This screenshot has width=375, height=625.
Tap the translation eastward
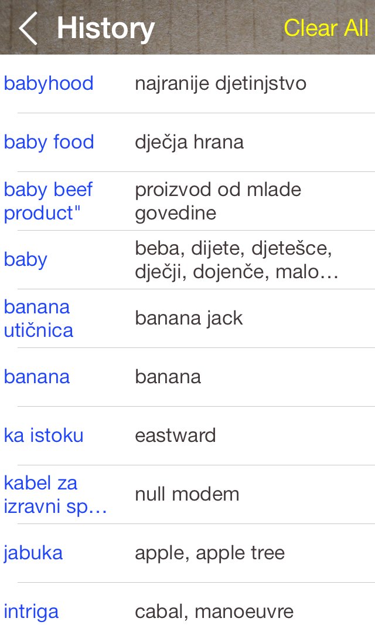[x=175, y=435]
